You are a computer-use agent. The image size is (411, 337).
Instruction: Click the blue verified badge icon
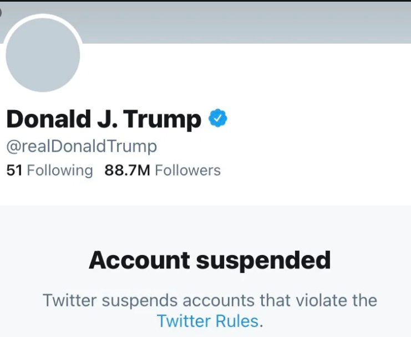[218, 118]
